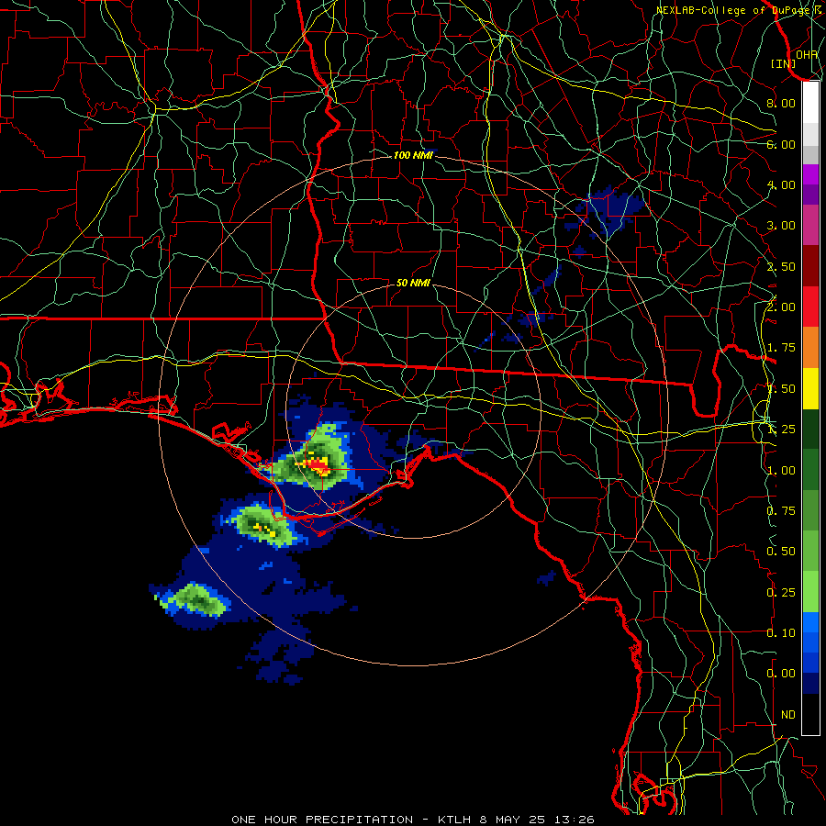Click the red core of the heaviest rain cell

point(319,465)
